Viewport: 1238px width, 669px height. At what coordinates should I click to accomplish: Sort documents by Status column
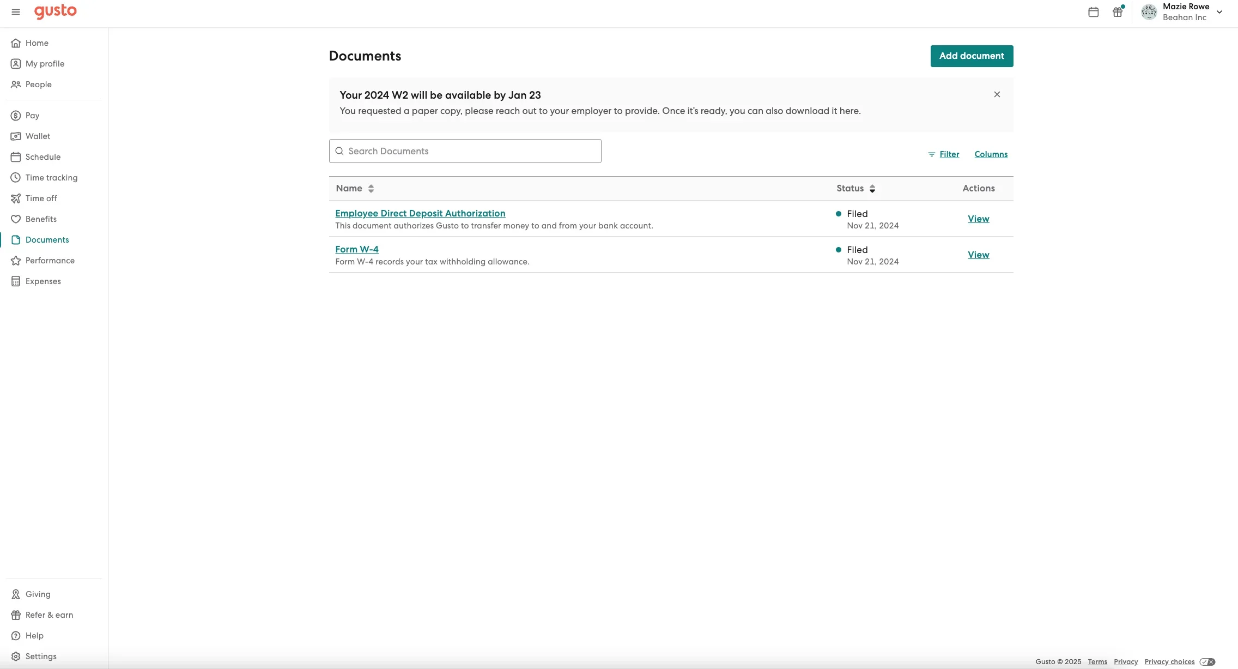855,188
